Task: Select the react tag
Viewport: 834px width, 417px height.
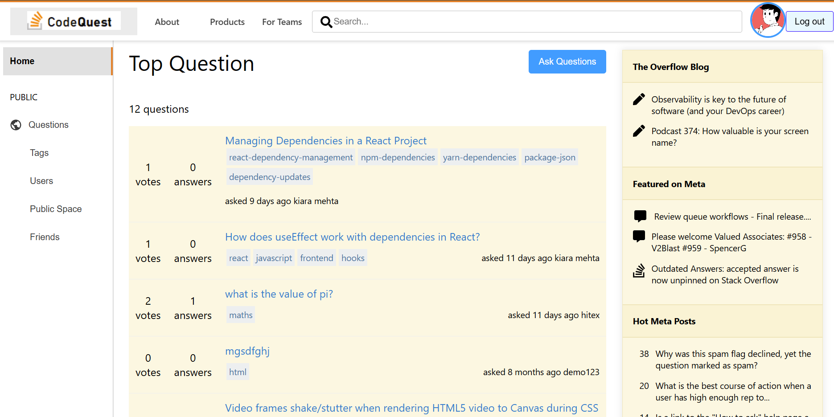Action: [x=238, y=258]
